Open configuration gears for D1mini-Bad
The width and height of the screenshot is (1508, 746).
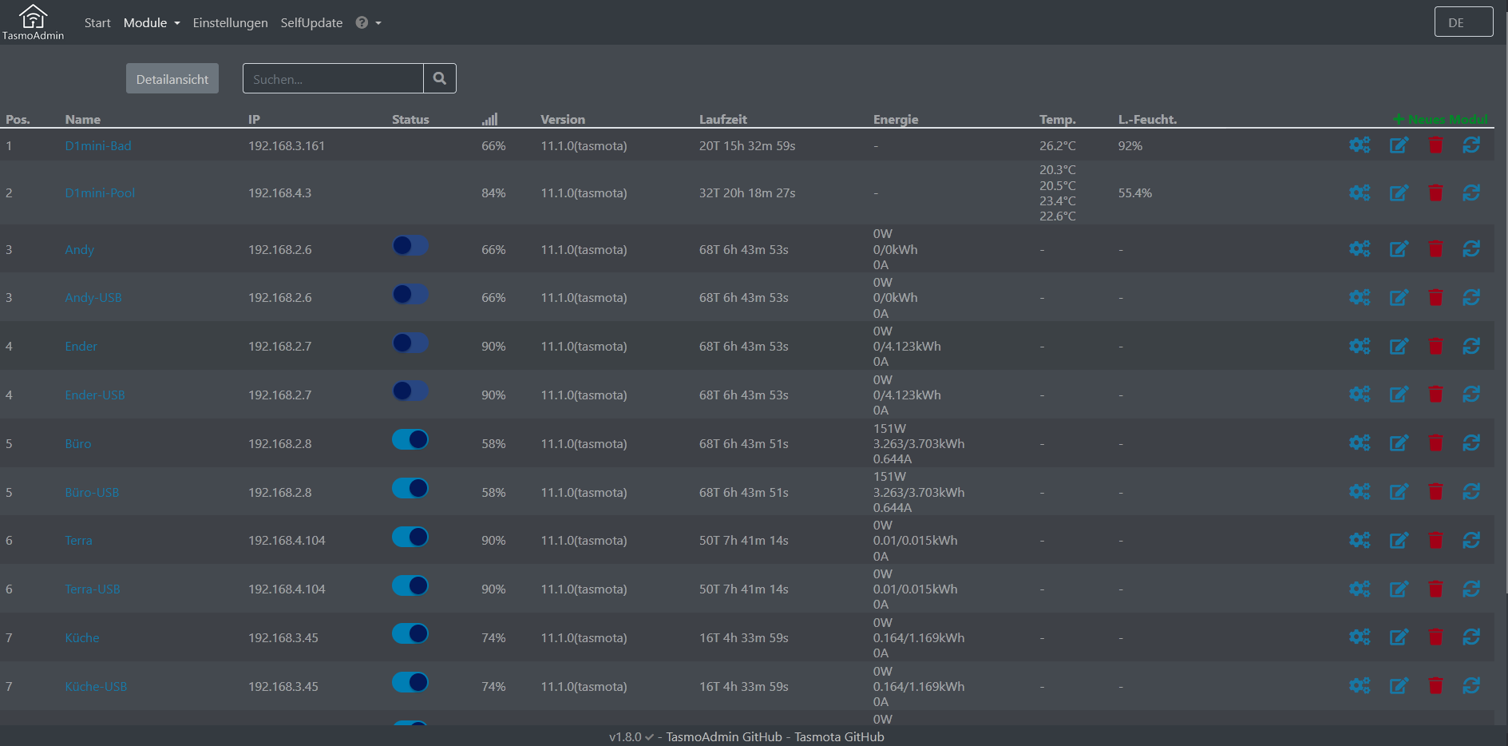(x=1360, y=145)
